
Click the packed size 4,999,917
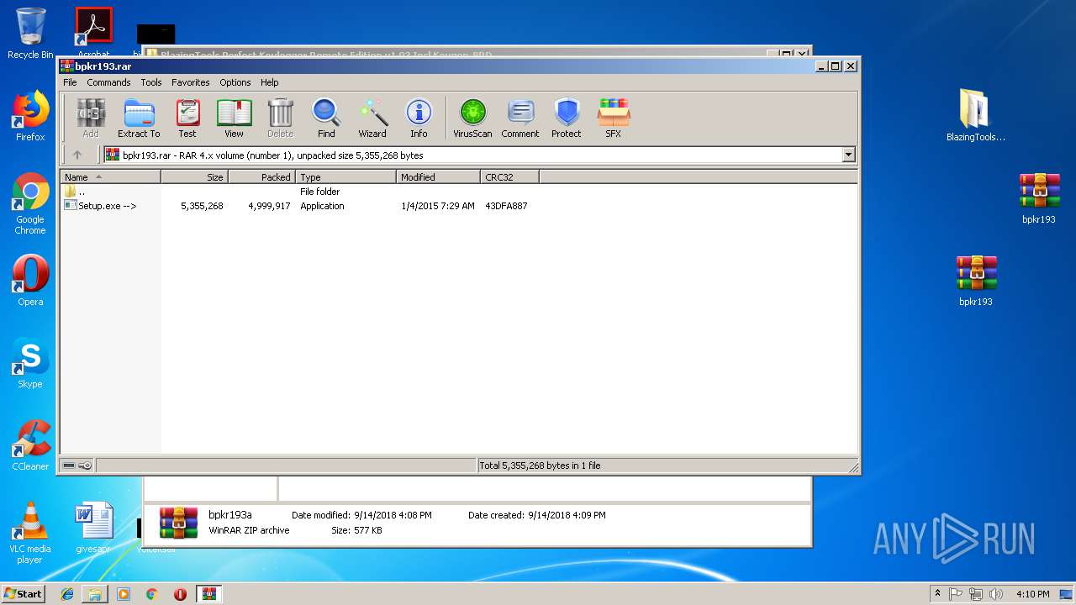coord(269,206)
